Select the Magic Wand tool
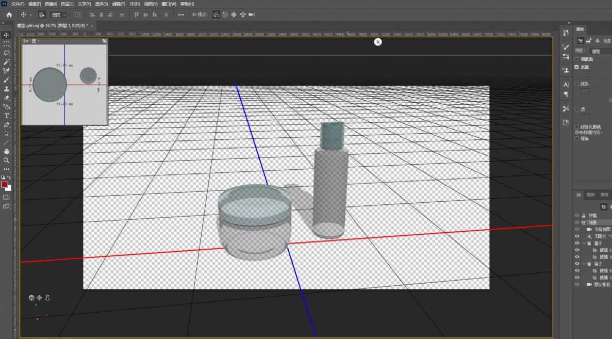 click(6, 62)
